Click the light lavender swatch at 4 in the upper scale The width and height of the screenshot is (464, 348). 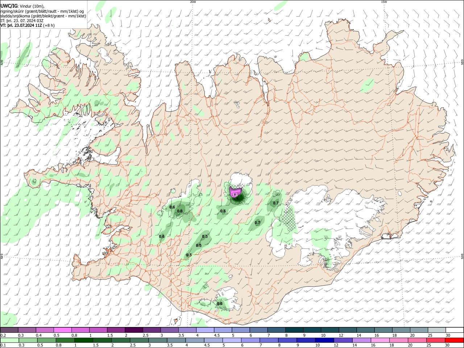tap(204, 330)
